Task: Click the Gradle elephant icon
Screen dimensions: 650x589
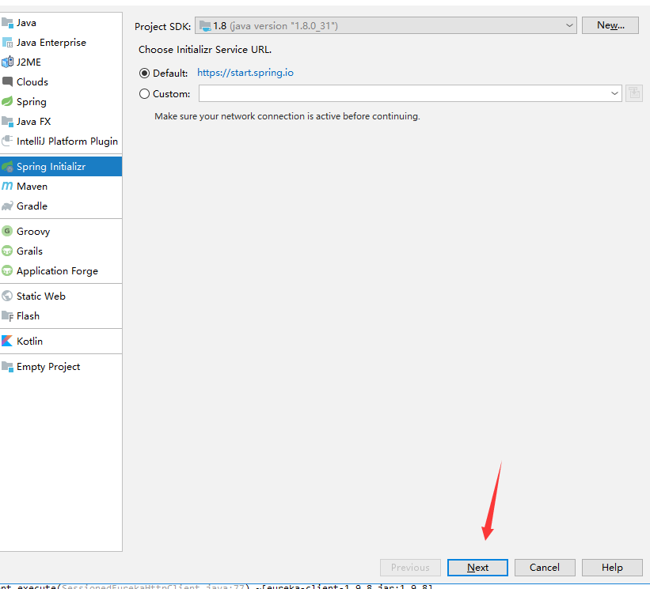Action: pyautogui.click(x=7, y=206)
